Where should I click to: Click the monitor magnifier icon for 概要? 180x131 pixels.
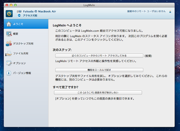point(9,34)
